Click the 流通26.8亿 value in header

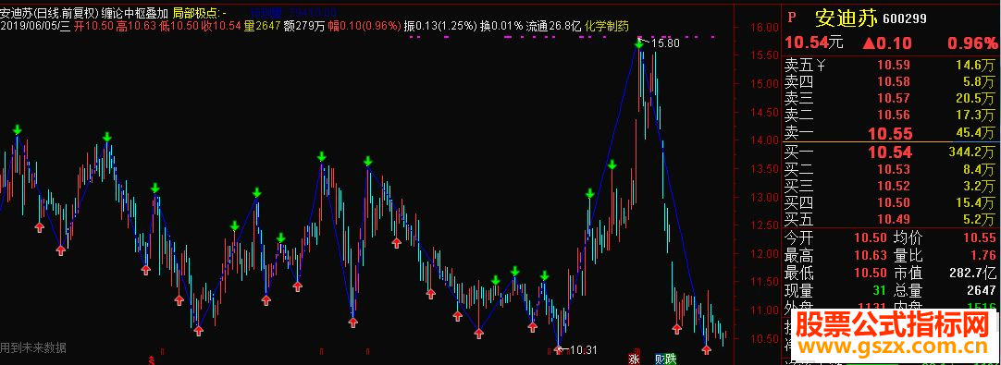pyautogui.click(x=553, y=26)
